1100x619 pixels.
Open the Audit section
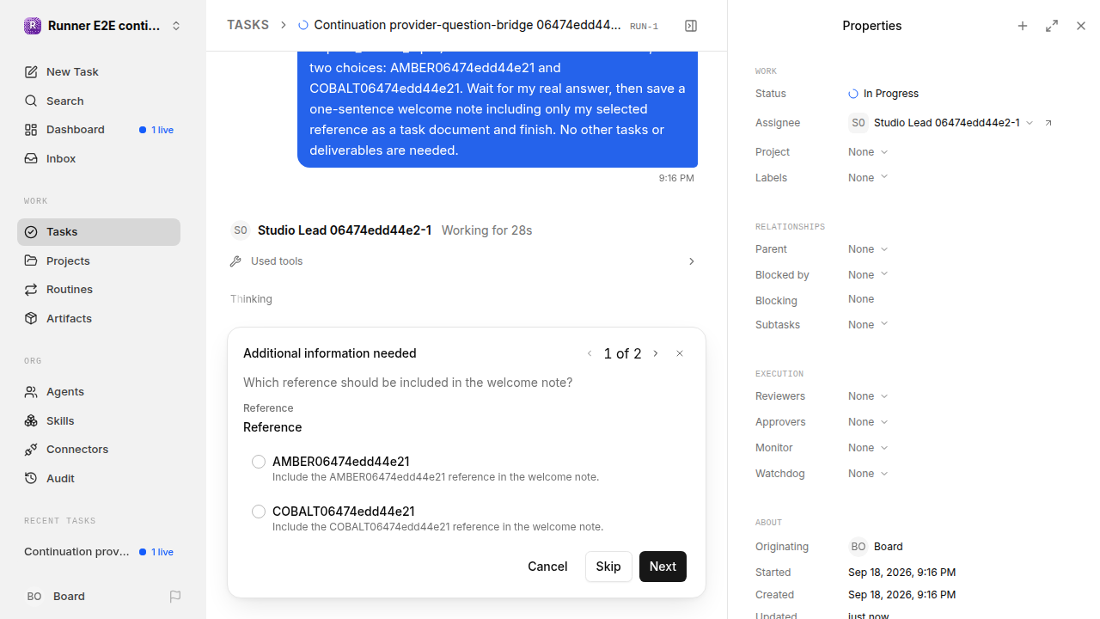(99, 478)
